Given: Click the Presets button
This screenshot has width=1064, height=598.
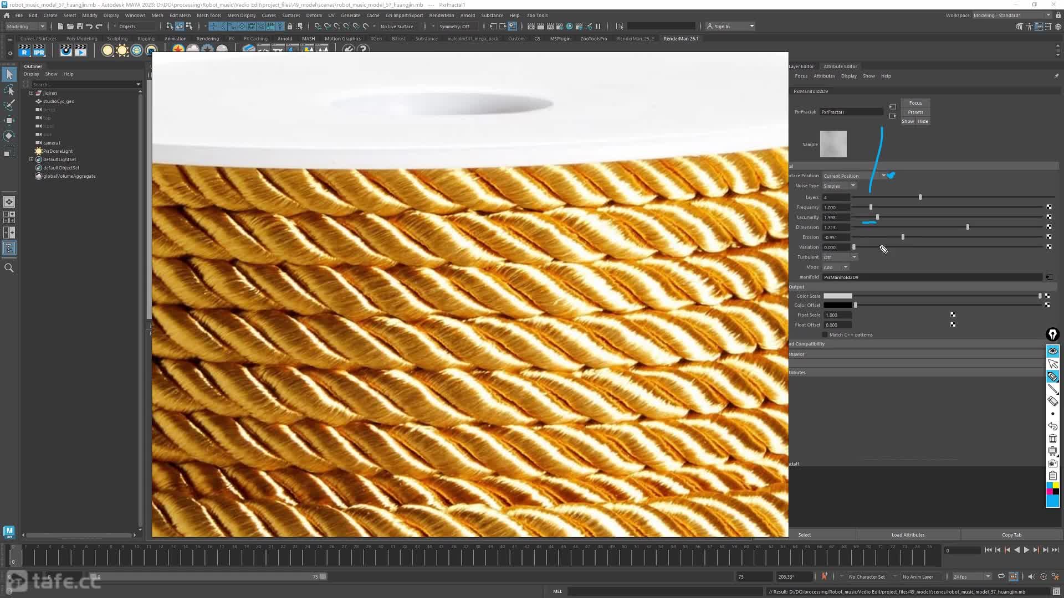Looking at the screenshot, I should click(915, 112).
